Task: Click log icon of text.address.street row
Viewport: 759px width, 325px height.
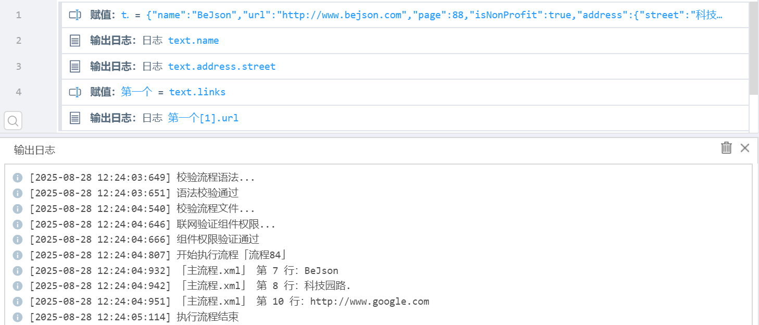Action: coord(75,67)
